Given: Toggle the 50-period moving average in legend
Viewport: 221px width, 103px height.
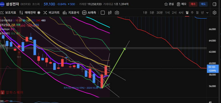Looking at the screenshot, I should click(x=24, y=21).
